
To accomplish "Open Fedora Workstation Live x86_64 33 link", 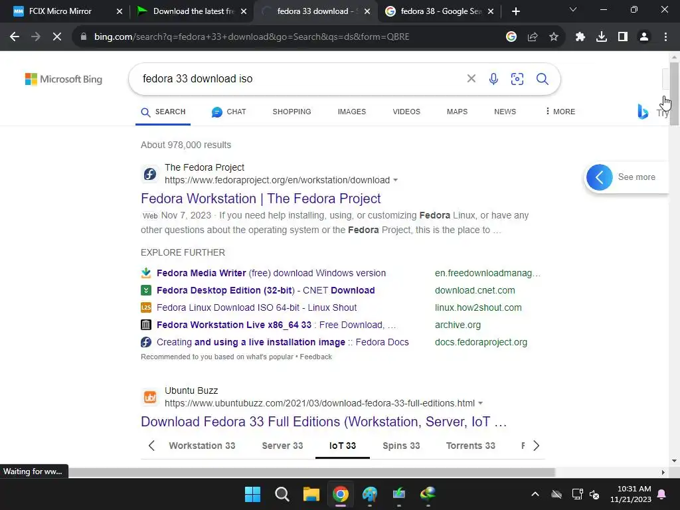I will click(276, 325).
